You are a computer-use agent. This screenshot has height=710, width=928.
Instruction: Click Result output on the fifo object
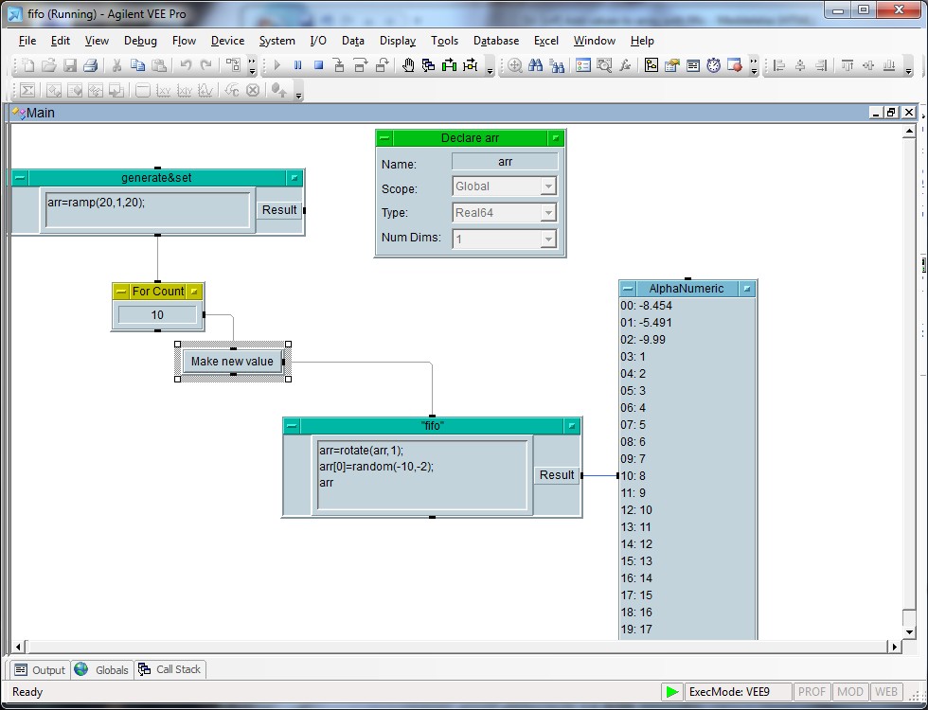click(x=557, y=475)
